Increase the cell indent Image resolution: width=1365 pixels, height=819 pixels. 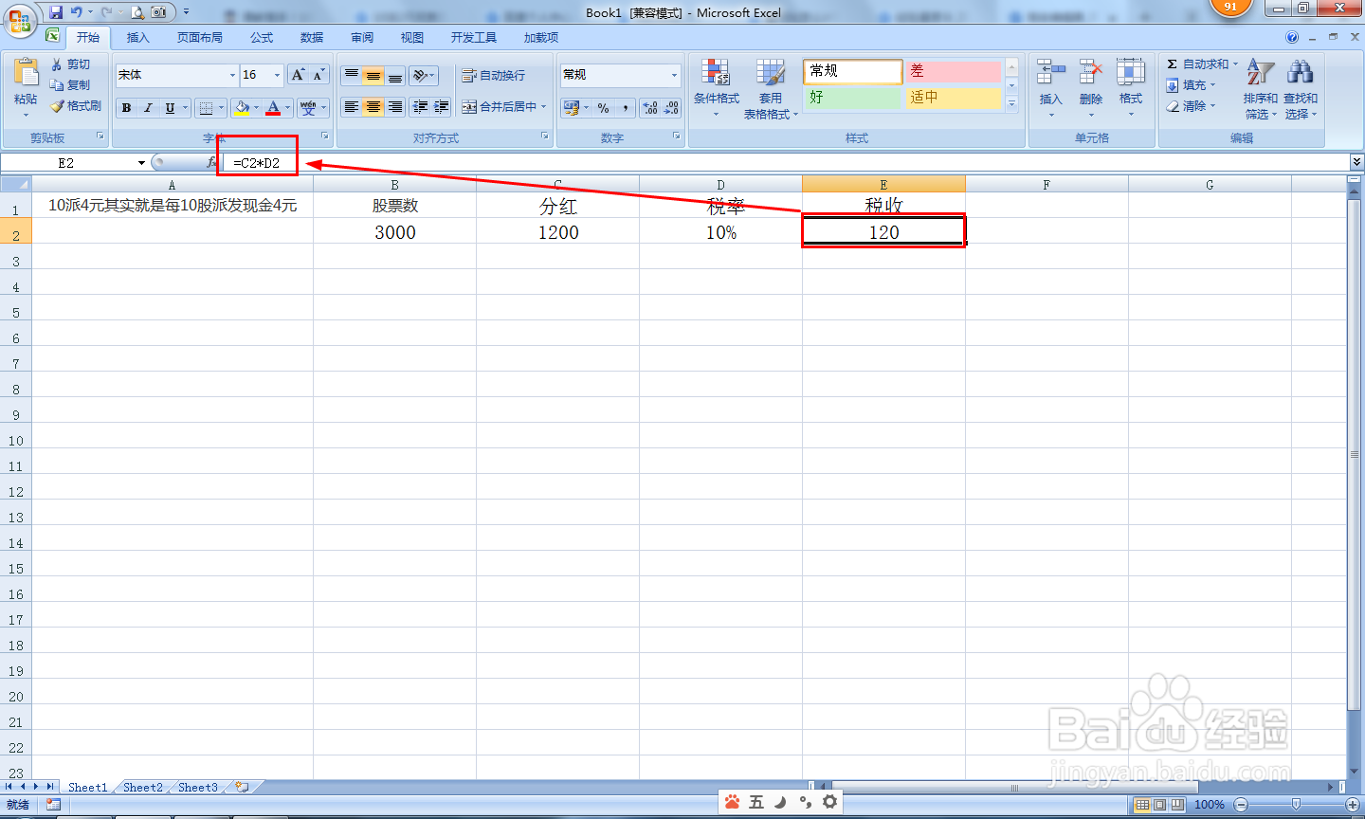click(441, 107)
